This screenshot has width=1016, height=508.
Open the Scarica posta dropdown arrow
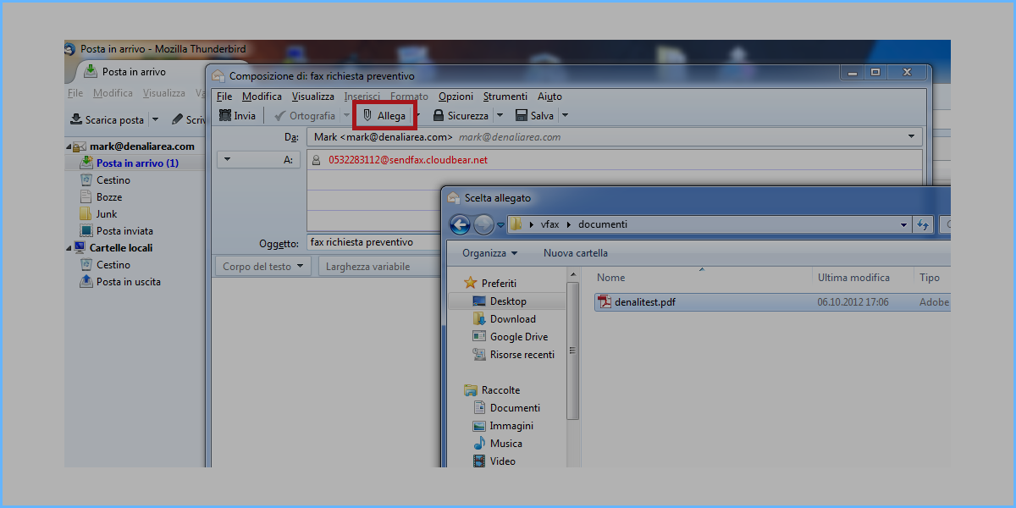point(155,120)
